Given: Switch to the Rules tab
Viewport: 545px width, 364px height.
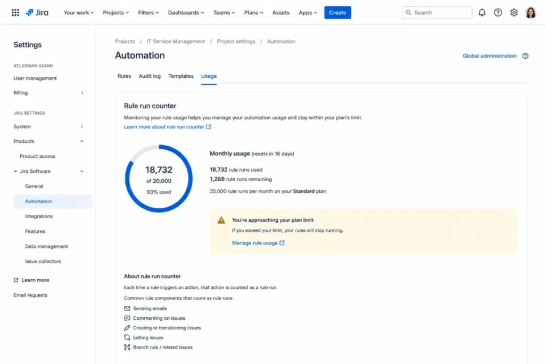Looking at the screenshot, I should [x=124, y=76].
